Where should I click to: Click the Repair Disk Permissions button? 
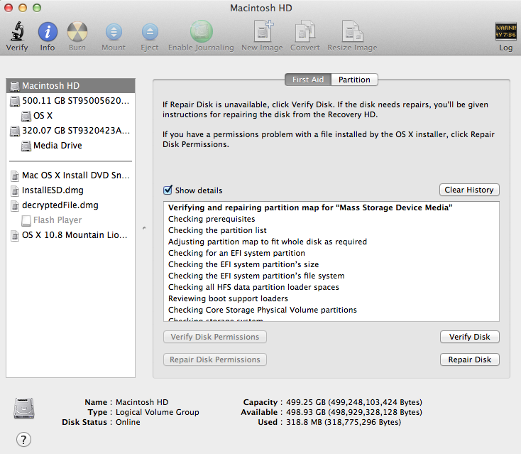215,360
